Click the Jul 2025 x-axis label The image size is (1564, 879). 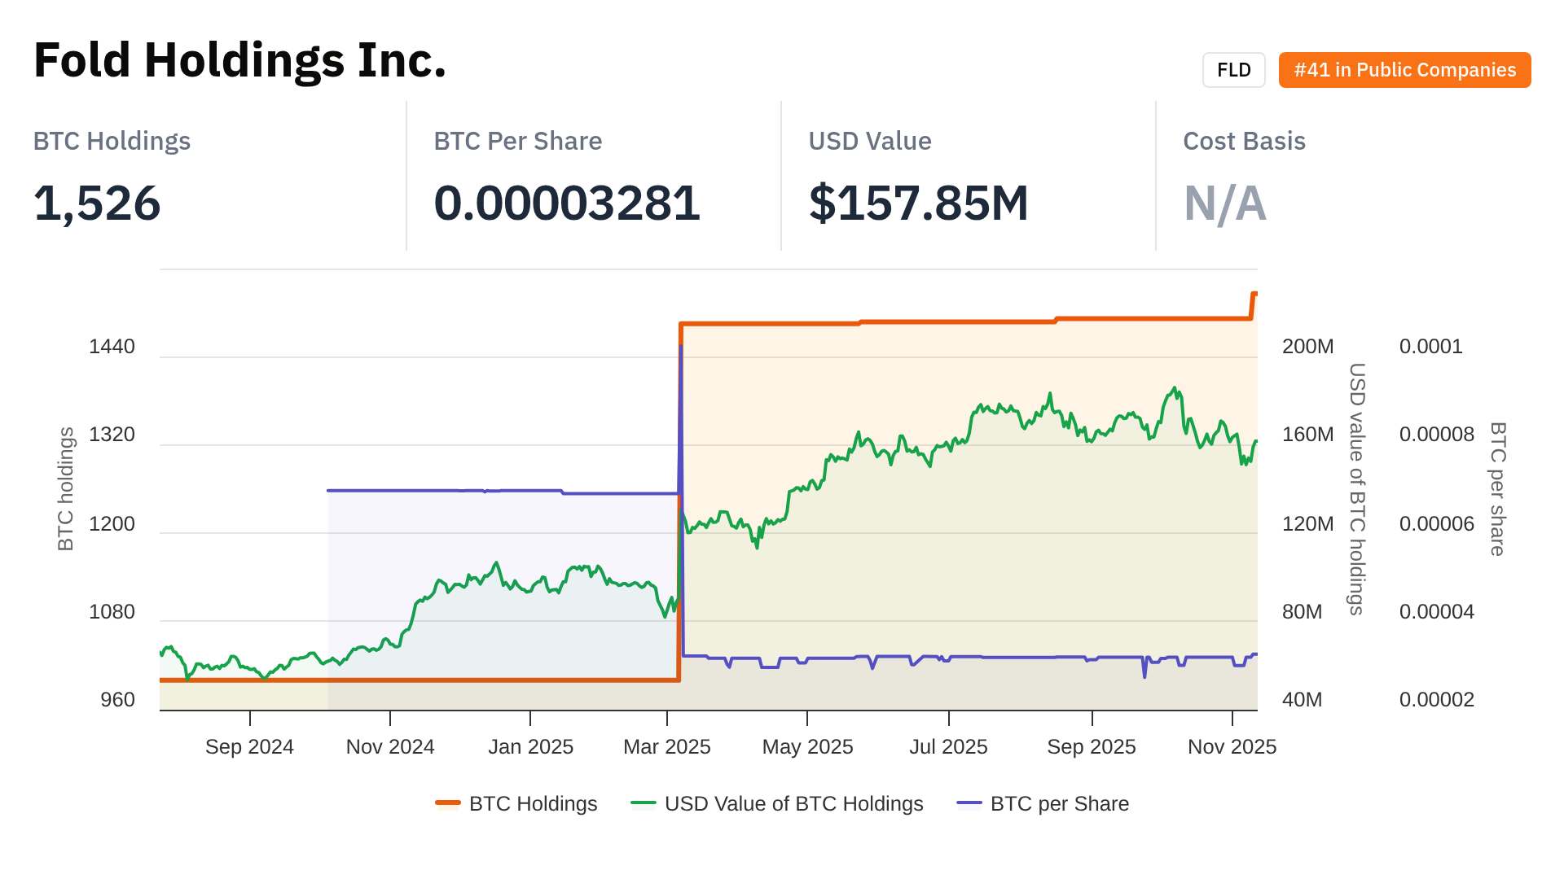(x=948, y=746)
